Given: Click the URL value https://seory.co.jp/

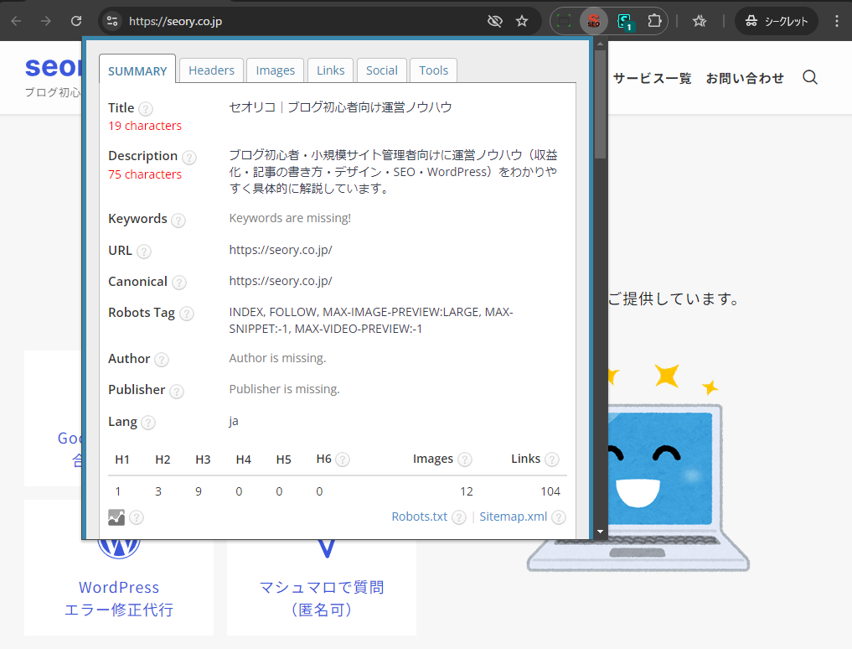Looking at the screenshot, I should point(281,250).
